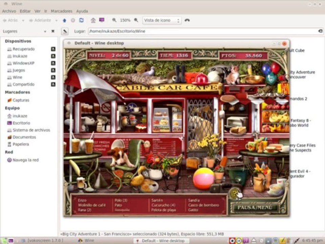
Task: Eject the Inukaze device
Action: pos(53,56)
